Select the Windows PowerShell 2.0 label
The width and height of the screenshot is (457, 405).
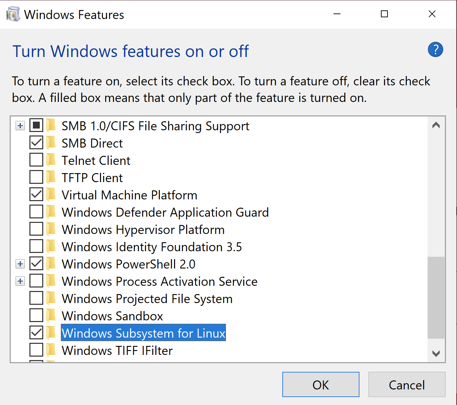(x=128, y=264)
